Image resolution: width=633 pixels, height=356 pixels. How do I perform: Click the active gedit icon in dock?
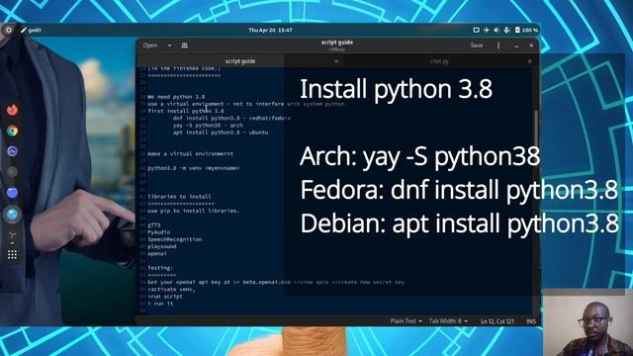pos(12,214)
